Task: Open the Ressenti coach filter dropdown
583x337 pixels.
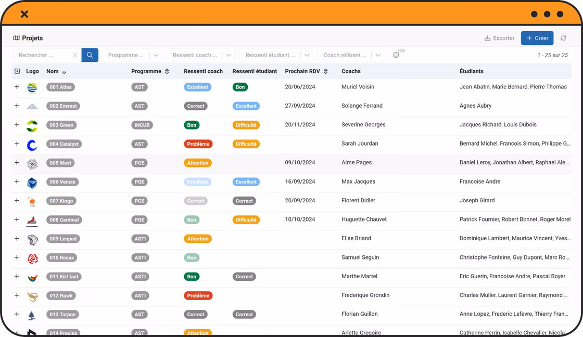Action: (201, 55)
